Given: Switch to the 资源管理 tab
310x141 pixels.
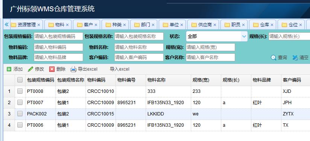Looking at the screenshot, I should [27, 25].
